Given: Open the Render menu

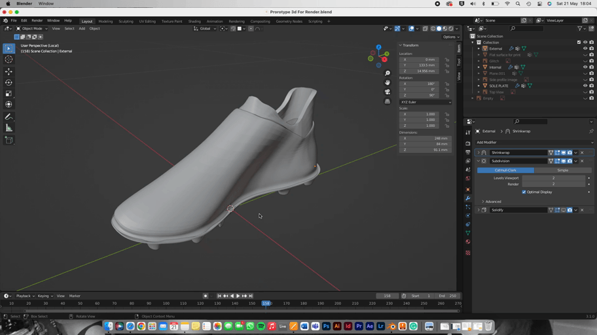Looking at the screenshot, I should click(37, 20).
